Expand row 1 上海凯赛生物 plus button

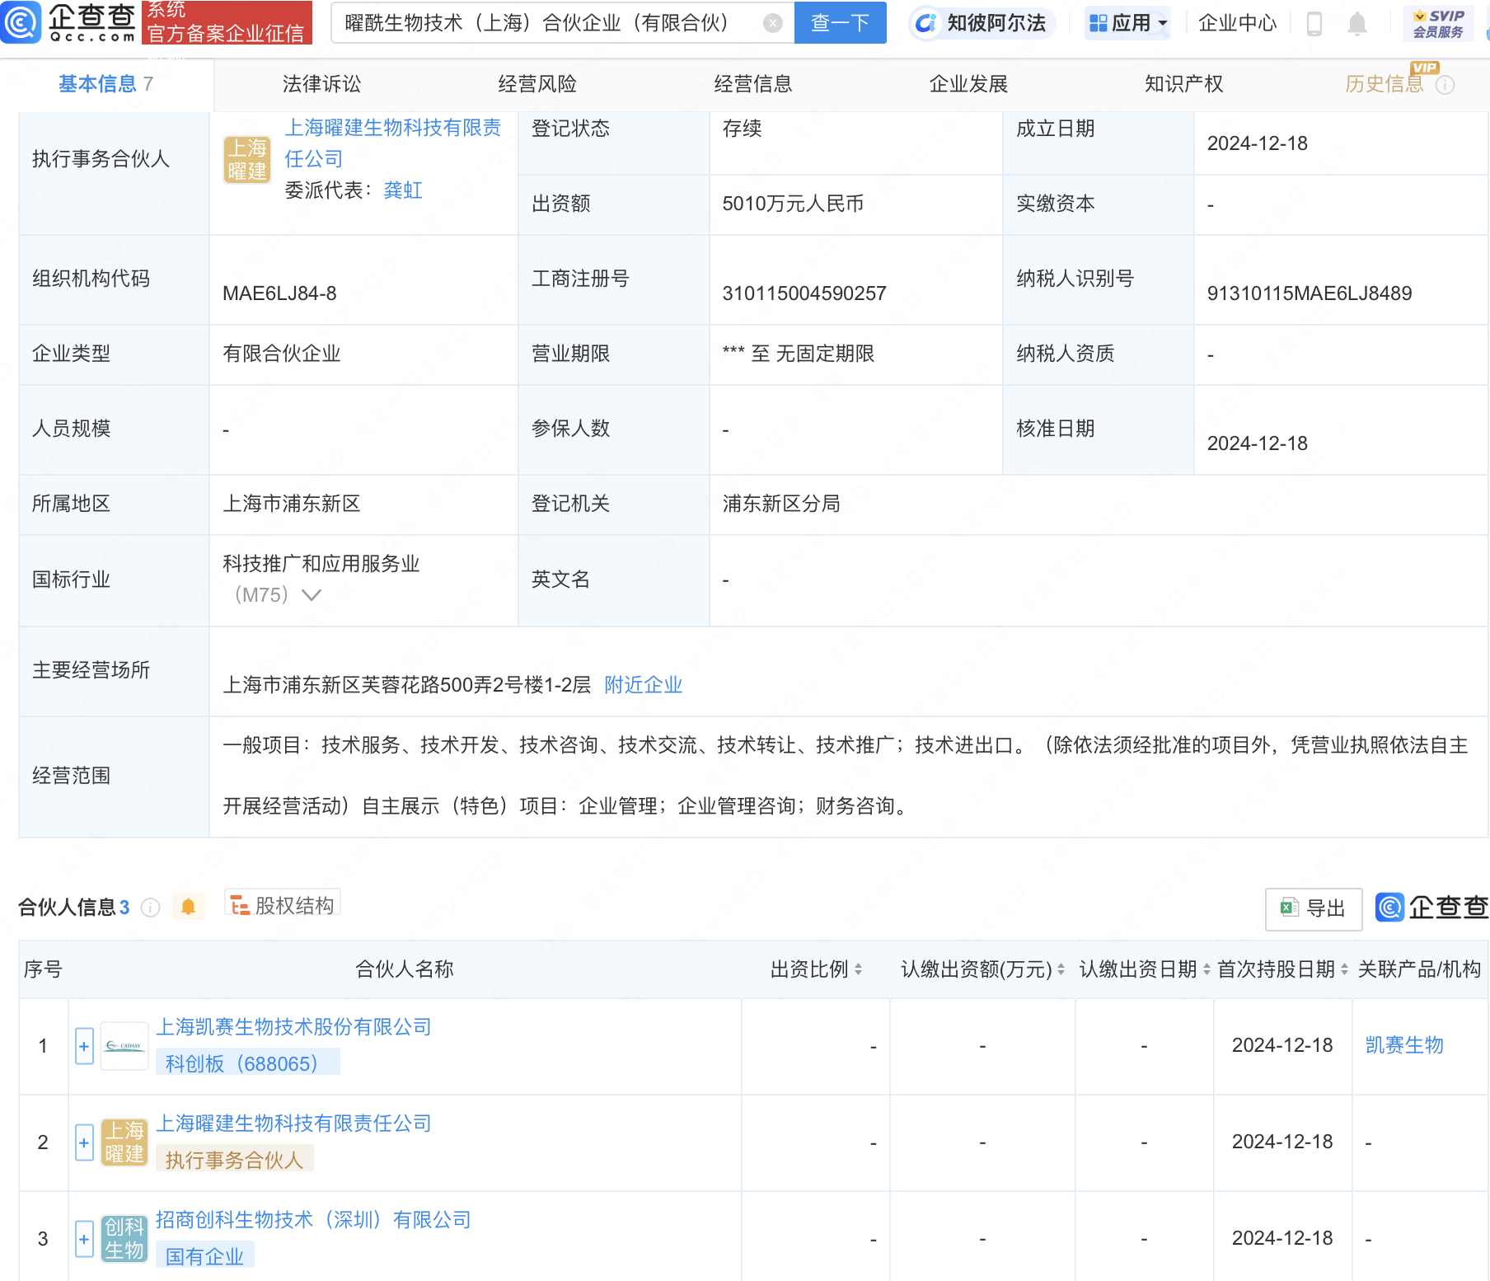pos(84,1046)
